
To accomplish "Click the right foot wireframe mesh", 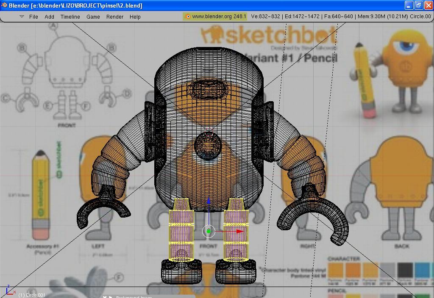I will pyautogui.click(x=236, y=271).
